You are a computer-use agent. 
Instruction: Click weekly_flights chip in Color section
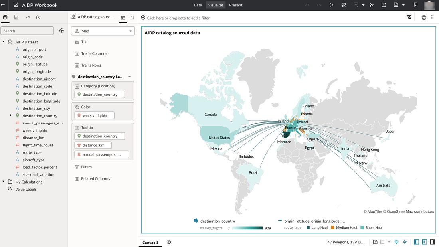(94, 115)
